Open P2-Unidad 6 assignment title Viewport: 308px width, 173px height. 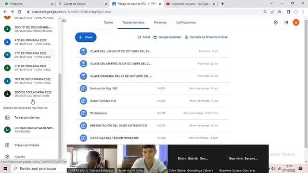[99, 113]
